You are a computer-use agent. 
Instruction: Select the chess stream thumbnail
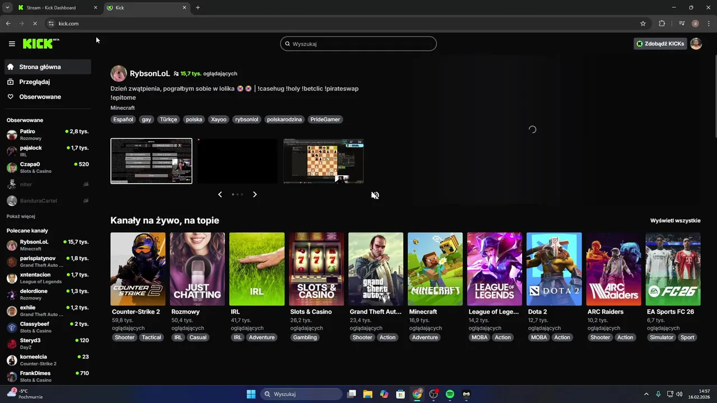(x=324, y=161)
